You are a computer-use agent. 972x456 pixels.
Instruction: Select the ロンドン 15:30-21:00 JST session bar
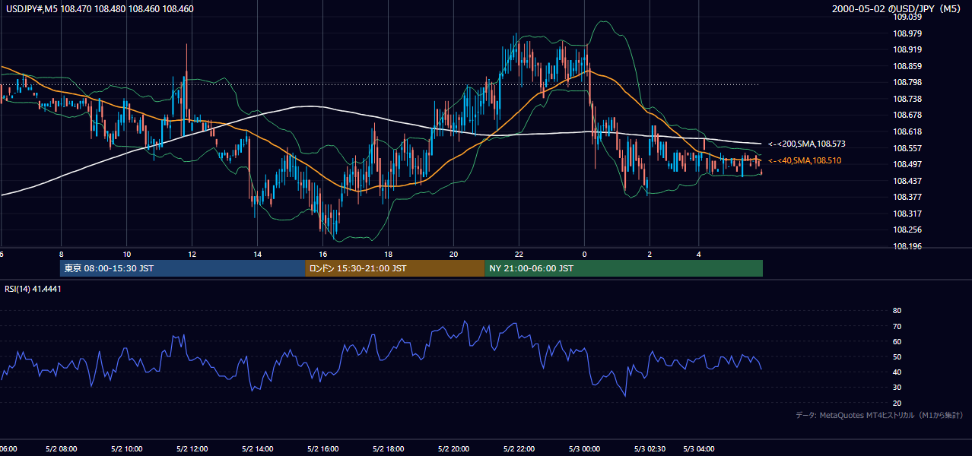[395, 268]
